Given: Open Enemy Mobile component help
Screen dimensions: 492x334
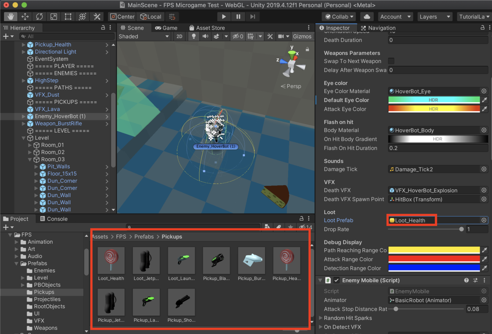Looking at the screenshot, I should pyautogui.click(x=467, y=281).
